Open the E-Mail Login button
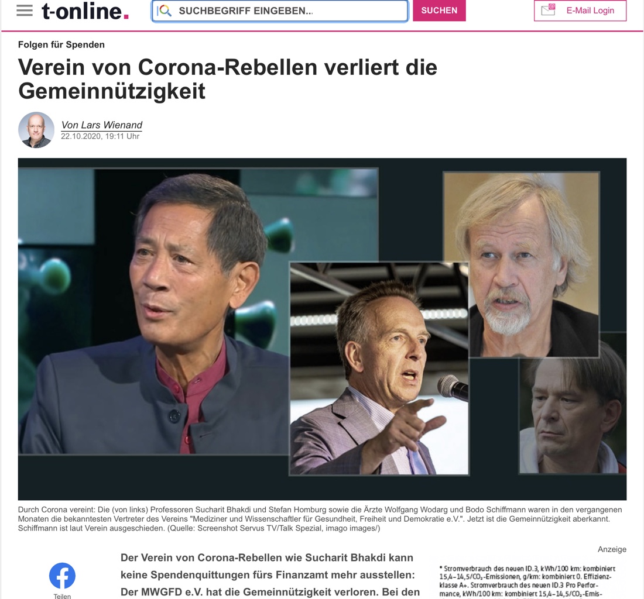The height and width of the screenshot is (599, 644). (x=580, y=11)
